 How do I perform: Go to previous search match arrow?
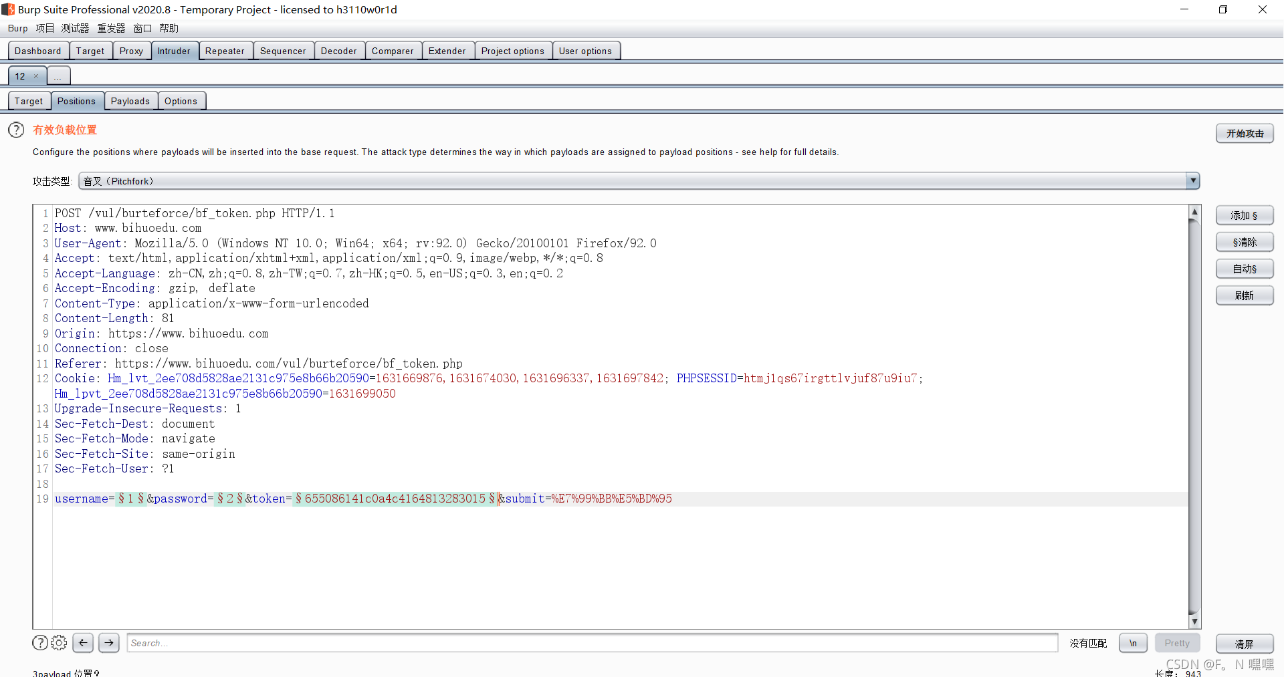point(83,643)
